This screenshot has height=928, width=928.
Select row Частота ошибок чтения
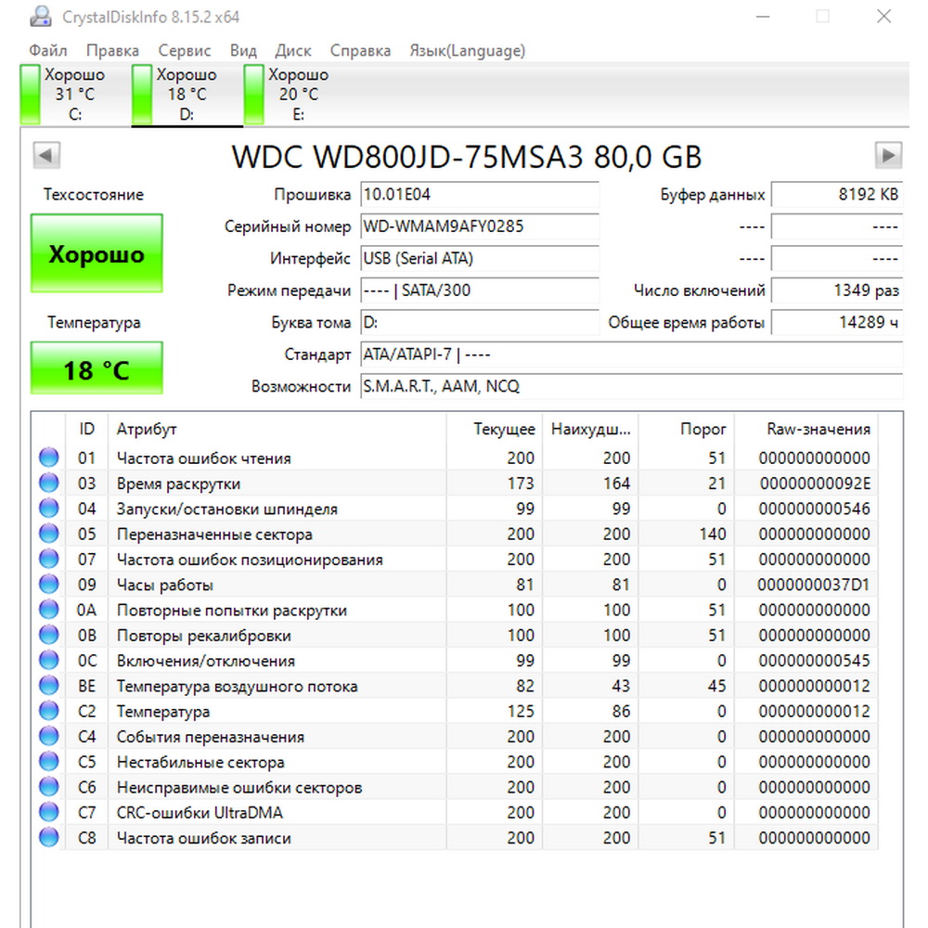455,457
